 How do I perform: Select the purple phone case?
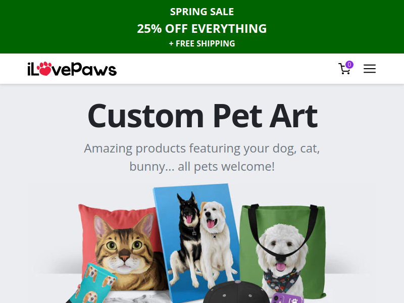pyautogui.click(x=287, y=297)
